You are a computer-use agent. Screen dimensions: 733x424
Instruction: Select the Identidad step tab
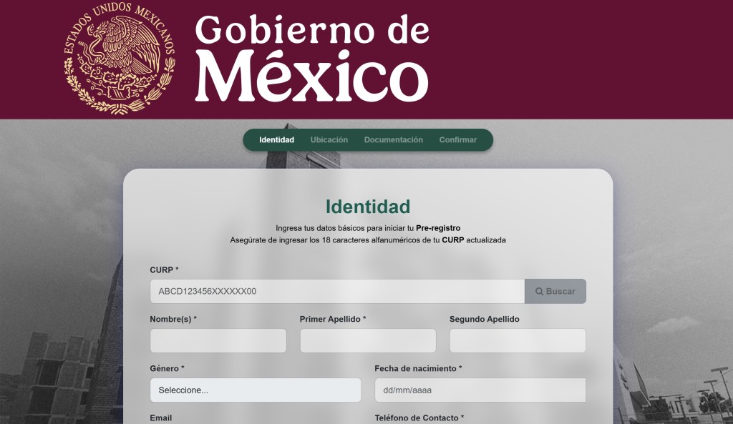click(277, 139)
